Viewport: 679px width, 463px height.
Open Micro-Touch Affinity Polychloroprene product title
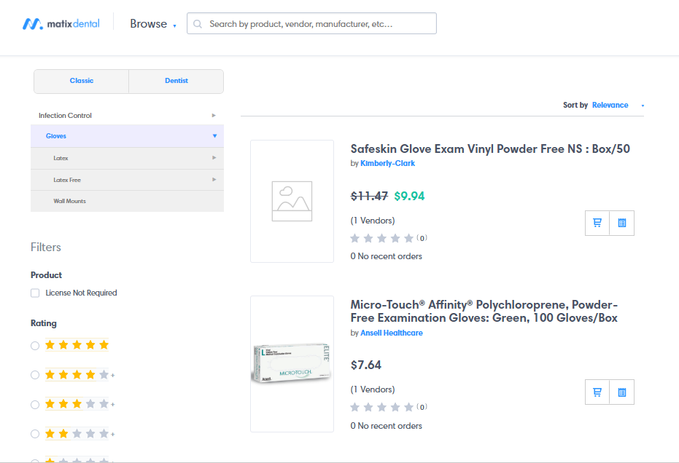click(x=484, y=312)
